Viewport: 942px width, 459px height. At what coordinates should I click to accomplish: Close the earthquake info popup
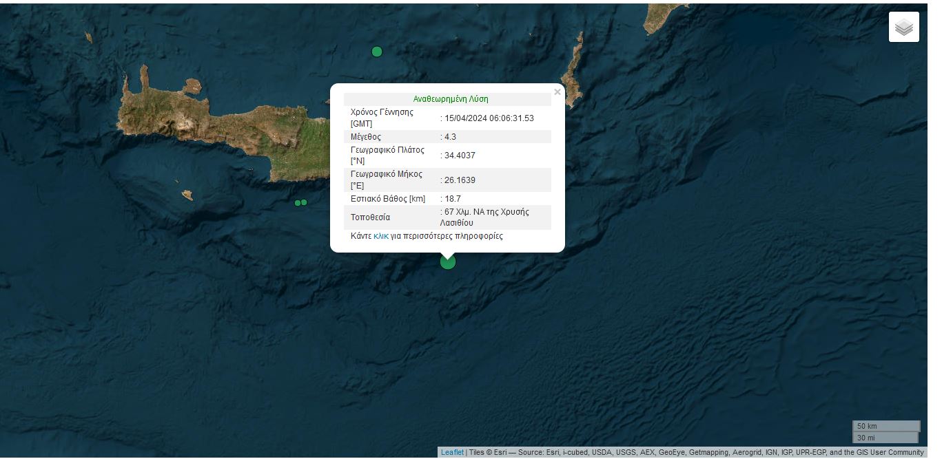point(557,92)
